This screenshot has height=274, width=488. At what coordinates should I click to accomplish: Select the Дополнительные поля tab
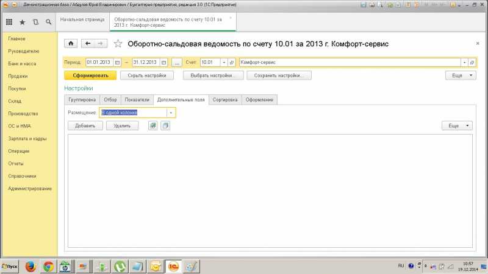pyautogui.click(x=181, y=100)
